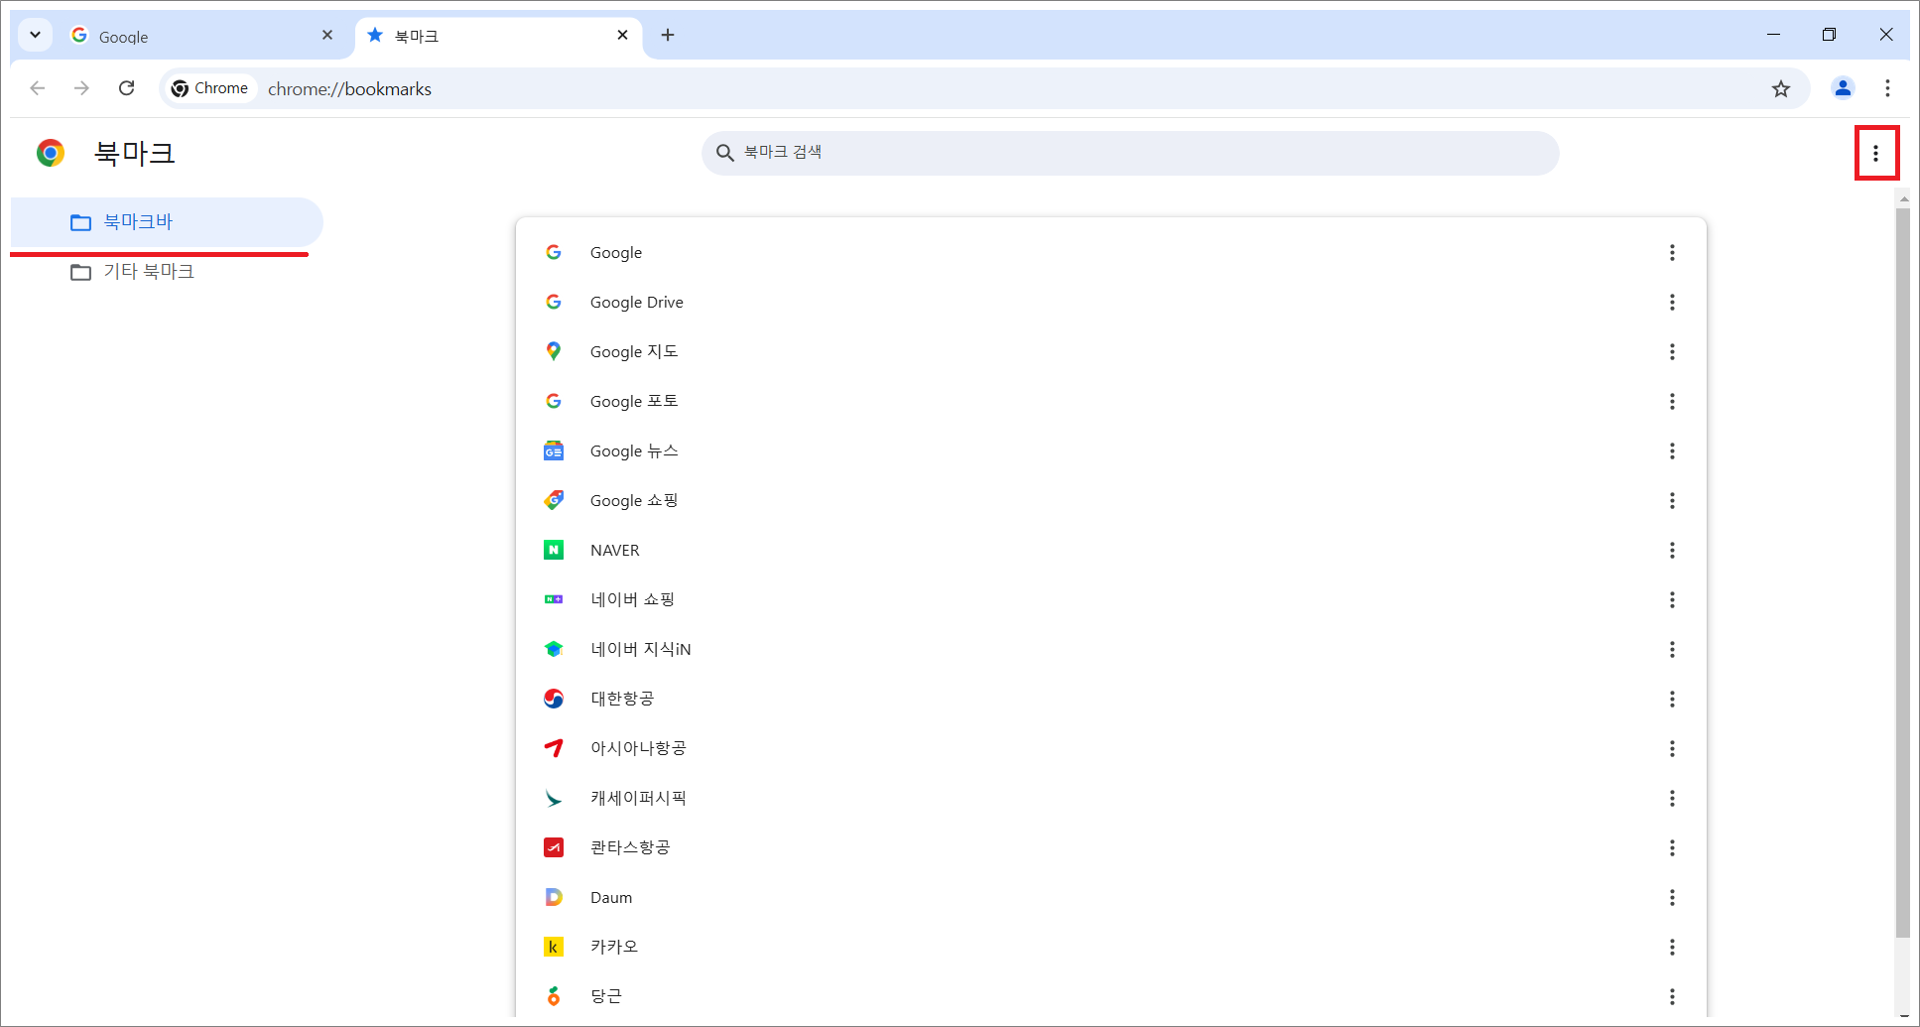Viewport: 1920px width, 1027px height.
Task: Select the Google Drive bookmark favicon
Action: 554,302
